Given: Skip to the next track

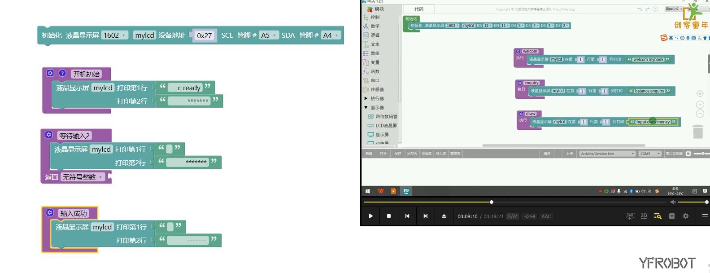Looking at the screenshot, I should point(425,216).
